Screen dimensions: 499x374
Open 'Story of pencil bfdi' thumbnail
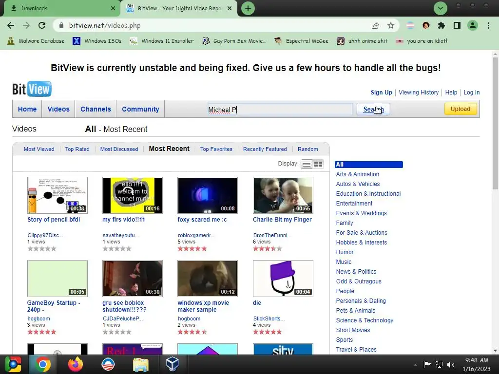[x=58, y=195]
